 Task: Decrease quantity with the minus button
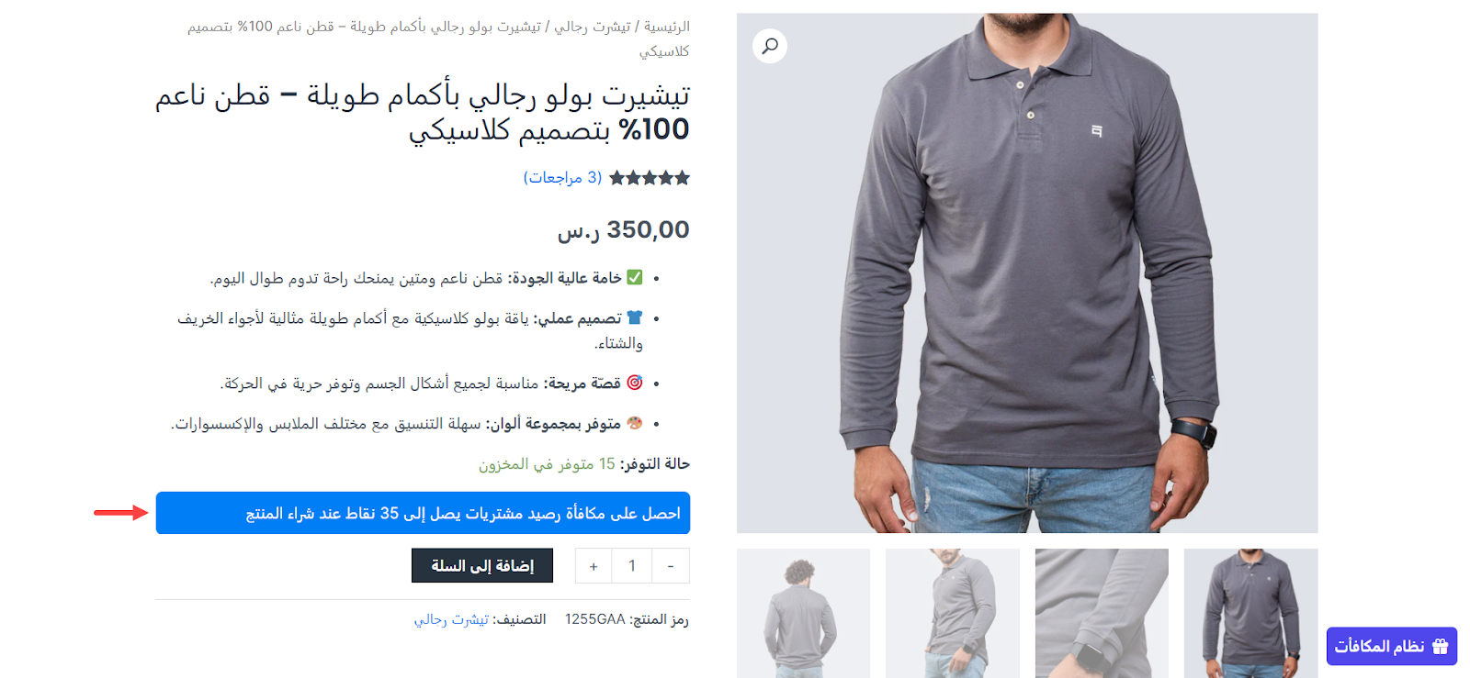pyautogui.click(x=671, y=566)
